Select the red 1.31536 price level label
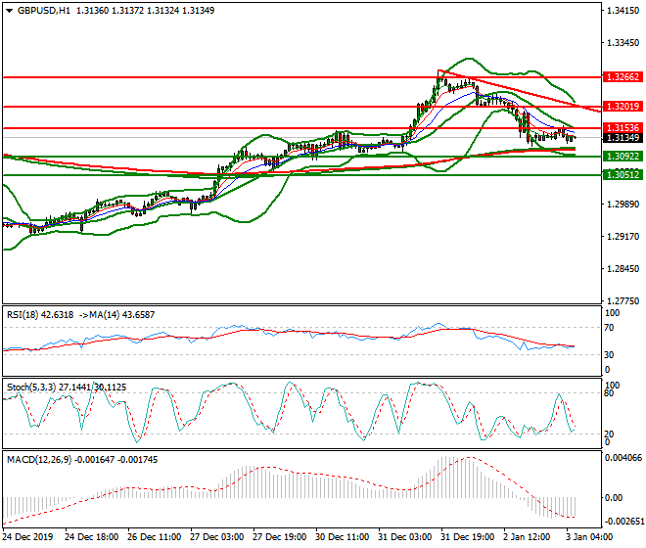The height and width of the screenshot is (548, 646). pyautogui.click(x=623, y=128)
